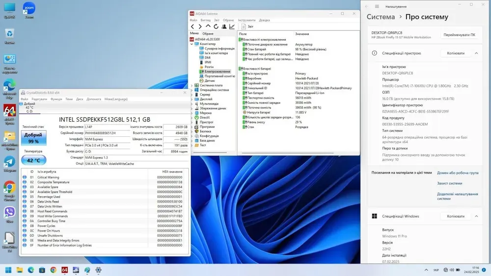Click the Добрий 99 % health status box

34,138
